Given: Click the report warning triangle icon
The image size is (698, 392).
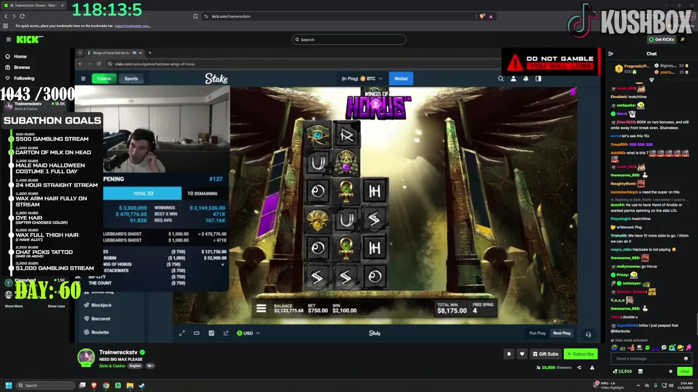Looking at the screenshot, I should [592, 367].
